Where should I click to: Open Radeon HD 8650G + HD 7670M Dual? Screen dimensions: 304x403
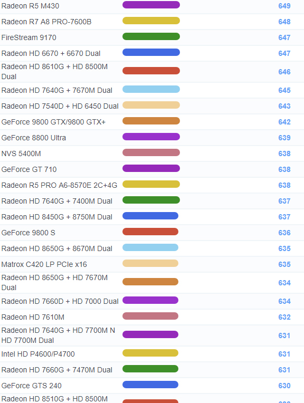click(54, 283)
